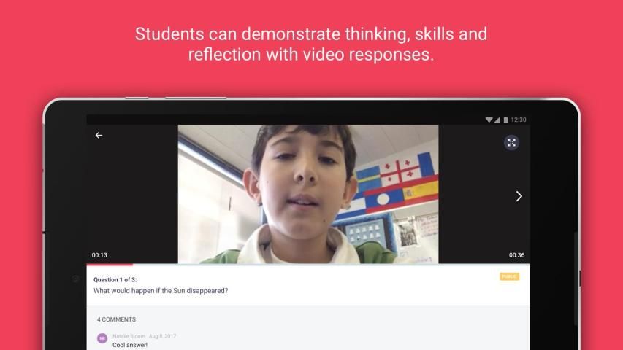Tap the yellow PUBLIC badge
The height and width of the screenshot is (350, 623).
[509, 276]
